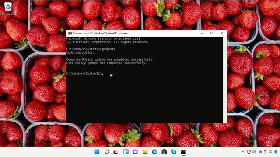Open the Widgets panel on the taskbar
280x157 pixels.
[x=126, y=152]
